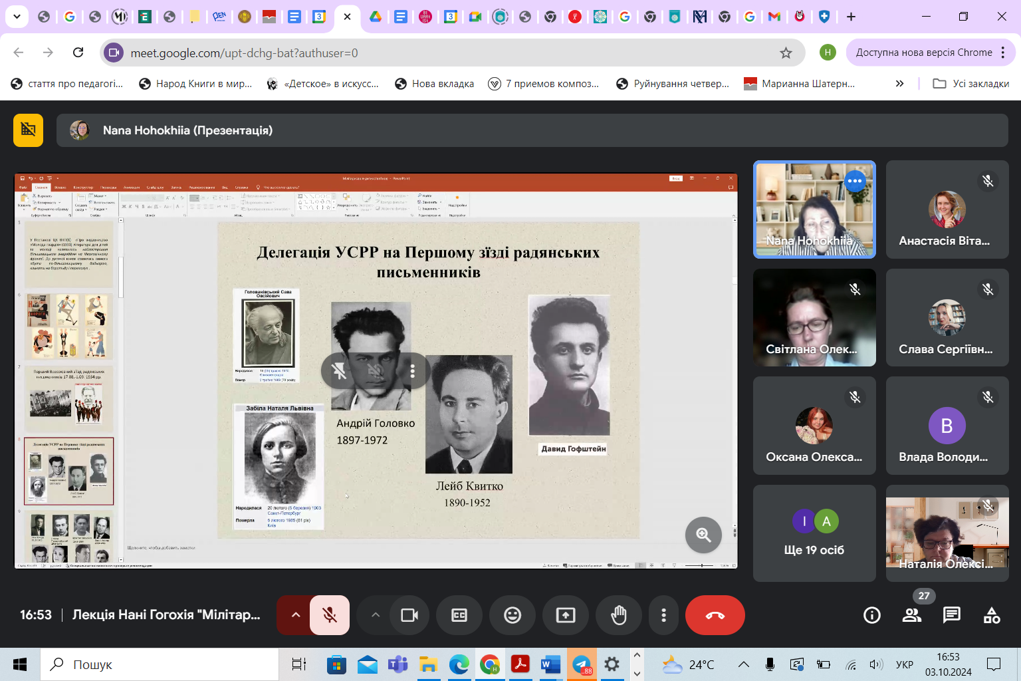Viewport: 1021px width, 681px height.
Task: Open the 'Ще 19 осіб' participants tile
Action: 814,533
